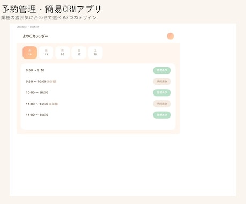Click the '10:00 ~ 10:30' time slot text
The width and height of the screenshot is (246, 204).
click(37, 92)
